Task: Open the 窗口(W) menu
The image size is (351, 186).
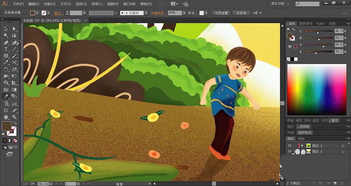Action: pyautogui.click(x=130, y=4)
